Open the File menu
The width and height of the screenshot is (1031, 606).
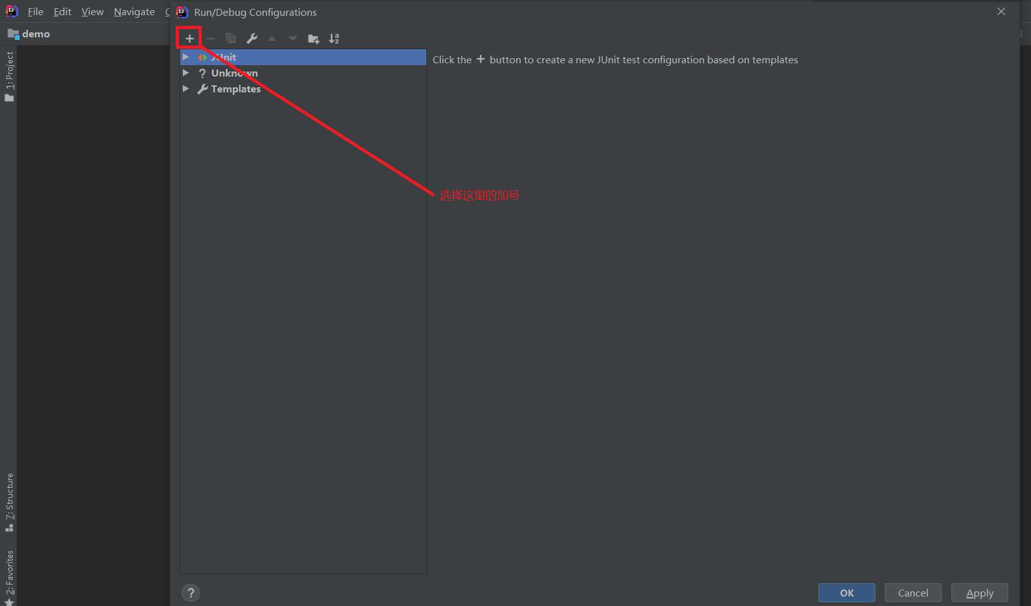[35, 11]
